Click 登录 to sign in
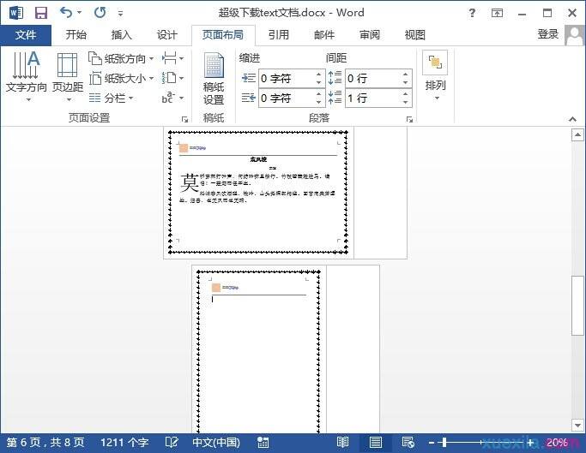Viewport: 586px width, 453px height. 548,34
